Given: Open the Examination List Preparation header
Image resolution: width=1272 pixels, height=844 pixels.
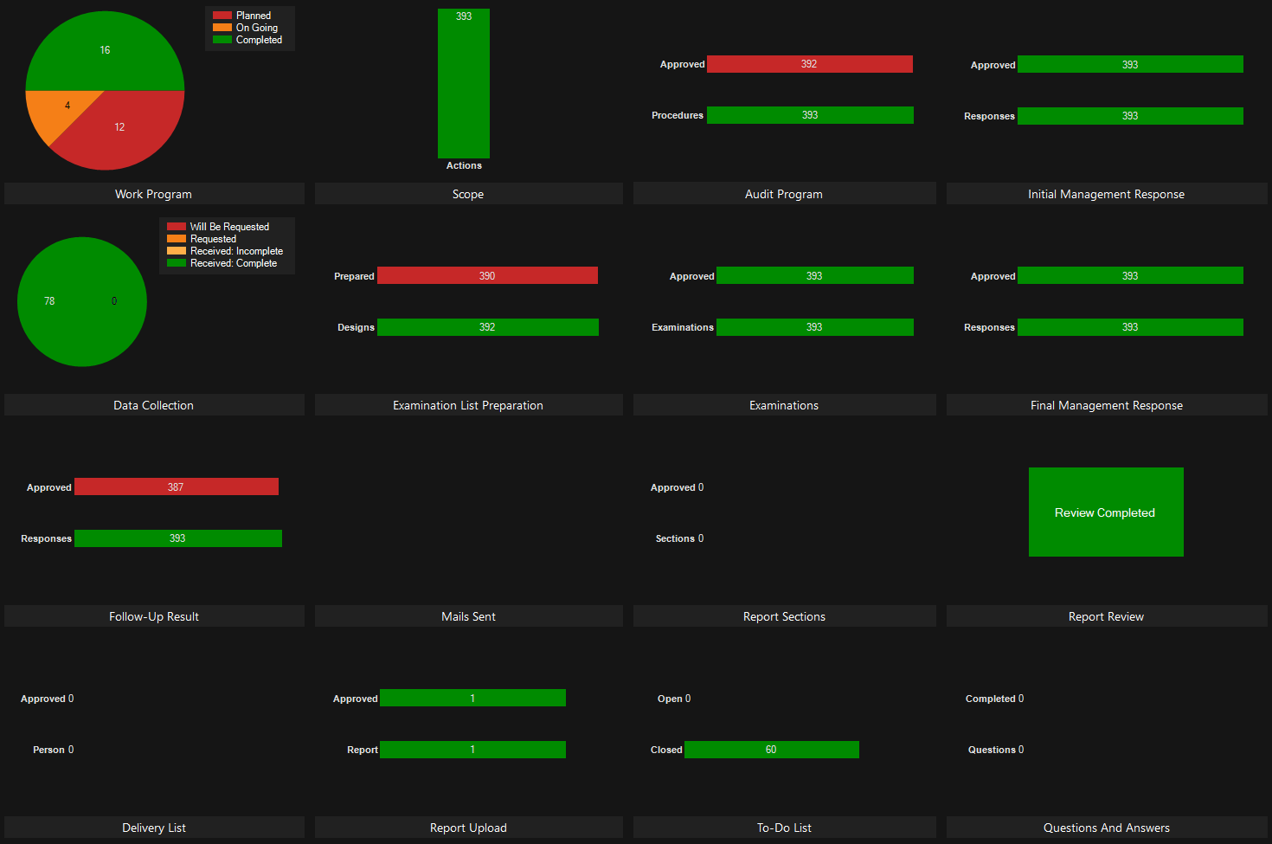Looking at the screenshot, I should pyautogui.click(x=468, y=405).
